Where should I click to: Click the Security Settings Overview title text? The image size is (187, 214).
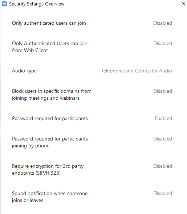(x=37, y=4)
